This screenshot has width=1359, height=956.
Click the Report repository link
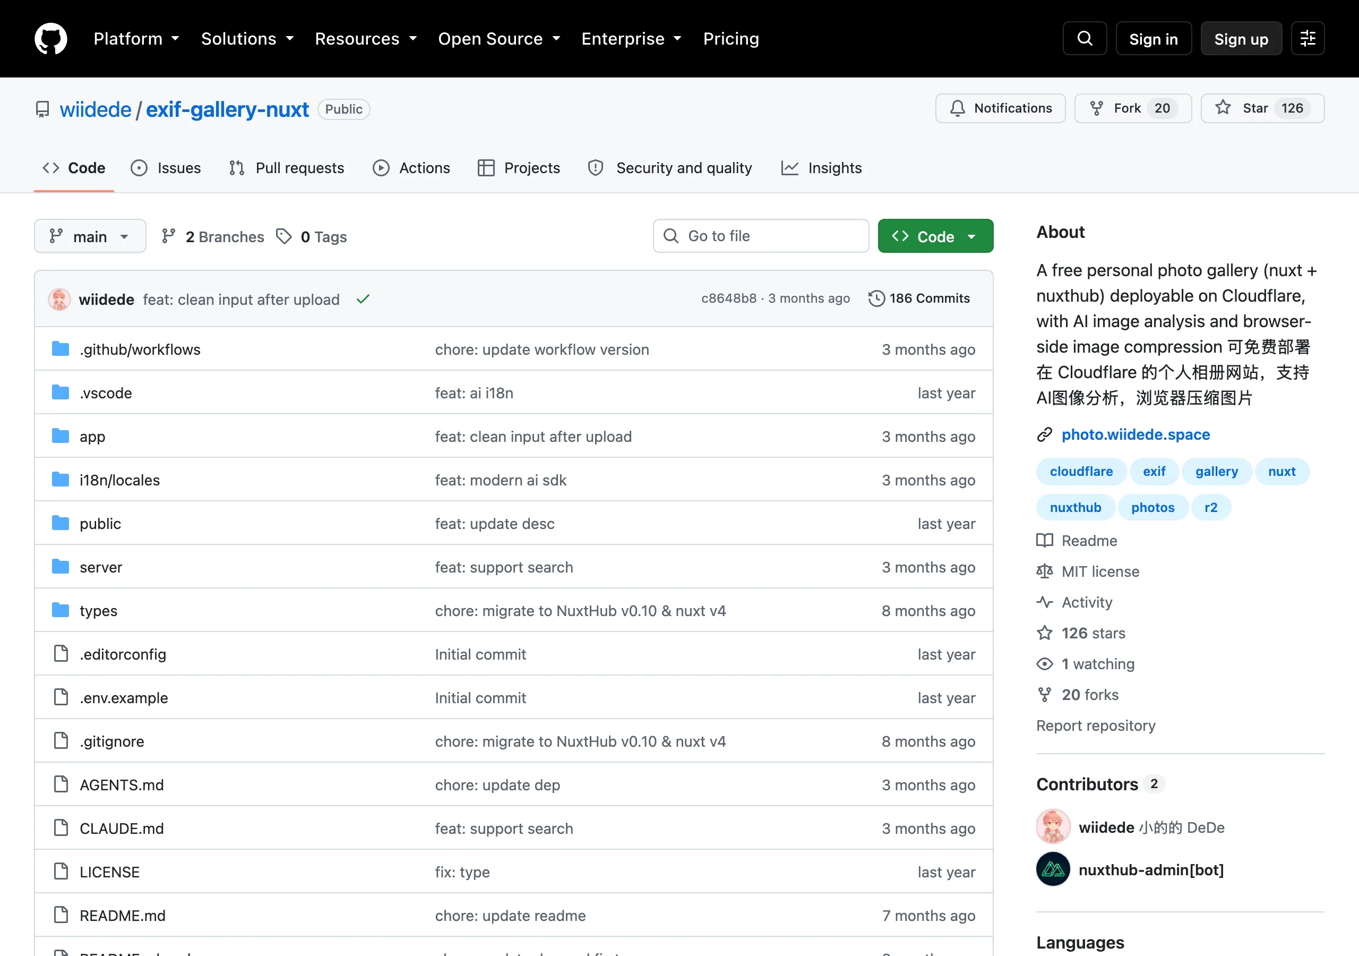coord(1096,725)
